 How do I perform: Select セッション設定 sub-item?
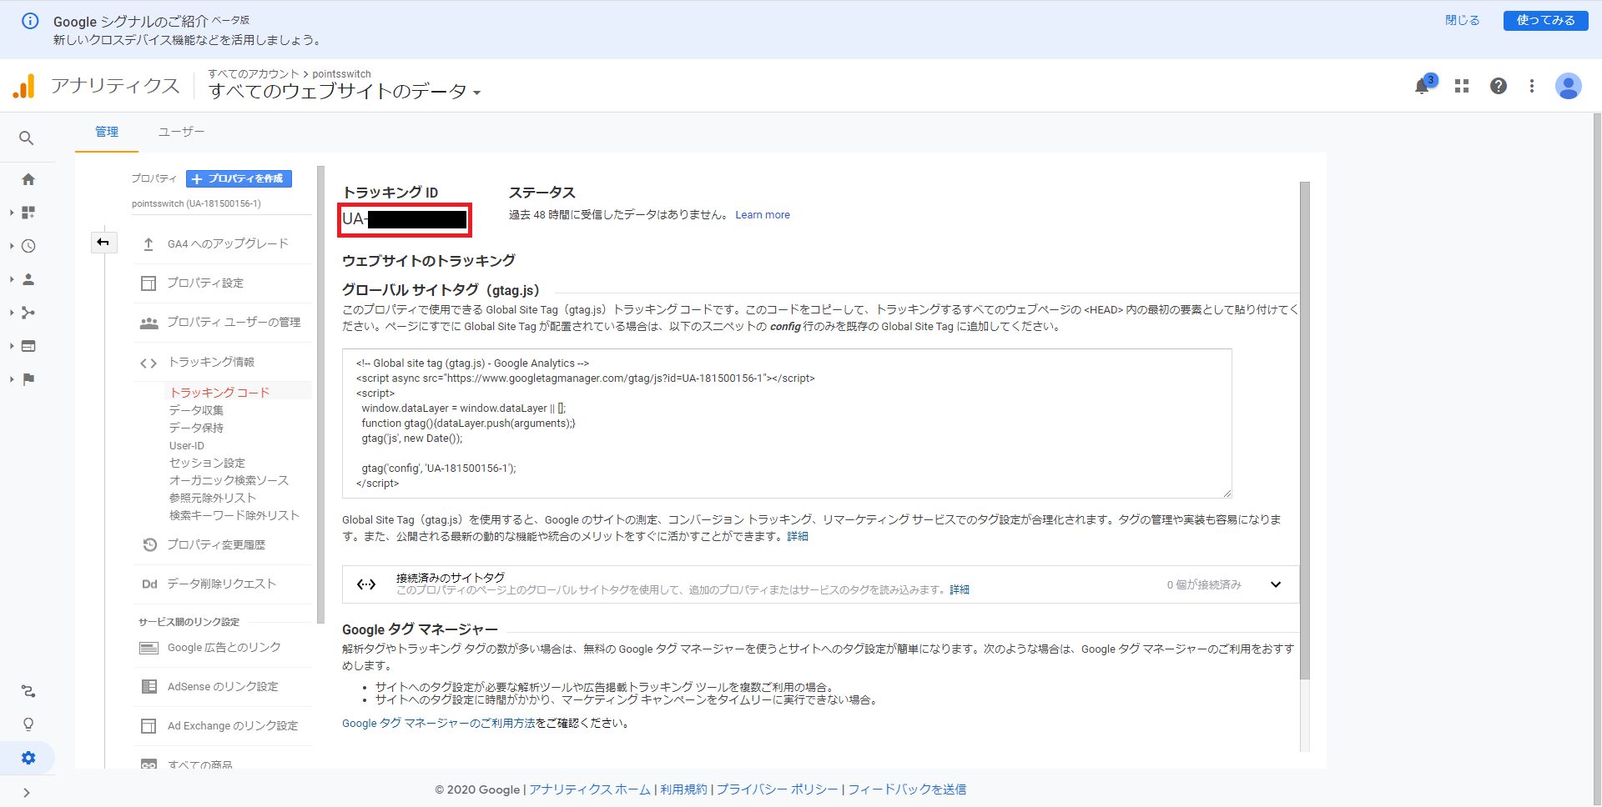click(208, 463)
